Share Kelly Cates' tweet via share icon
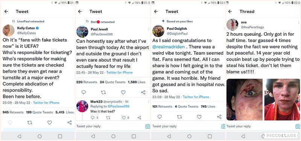The width and height of the screenshot is (301, 141). coord(70,123)
